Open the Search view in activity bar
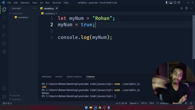This screenshot has width=195, height=110. (4, 18)
